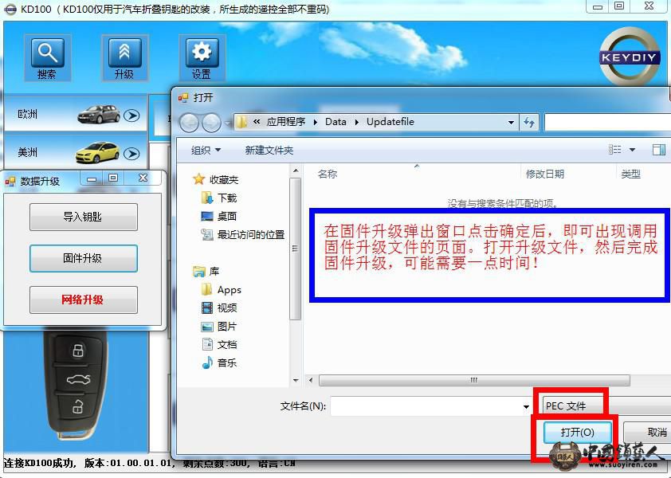Select 库 libraries in the navigation pane
671x478 pixels.
[206, 272]
